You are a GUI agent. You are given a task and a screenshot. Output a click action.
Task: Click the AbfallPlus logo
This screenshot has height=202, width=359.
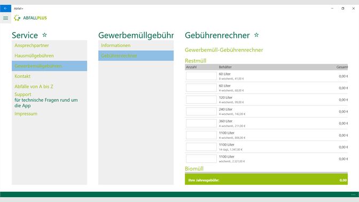click(x=30, y=18)
